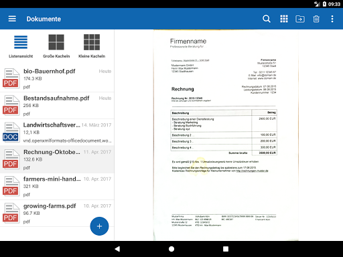Screen dimensions: 343x257
Task: Tap the blue plus add button
Action: click(x=99, y=226)
